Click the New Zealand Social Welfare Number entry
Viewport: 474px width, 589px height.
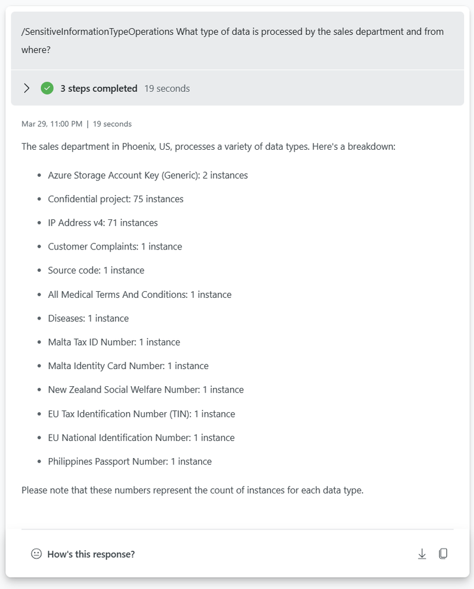(146, 390)
